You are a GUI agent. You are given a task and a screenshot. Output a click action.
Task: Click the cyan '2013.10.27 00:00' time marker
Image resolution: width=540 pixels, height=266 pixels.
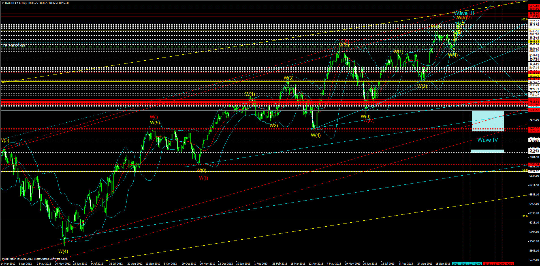471,263
